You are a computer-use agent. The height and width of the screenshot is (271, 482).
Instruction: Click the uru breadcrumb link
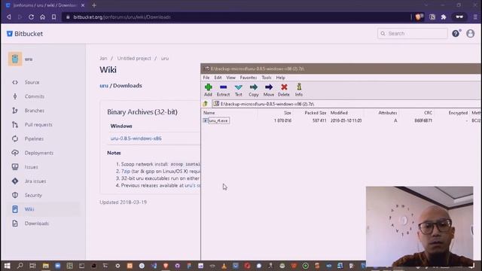pos(165,59)
